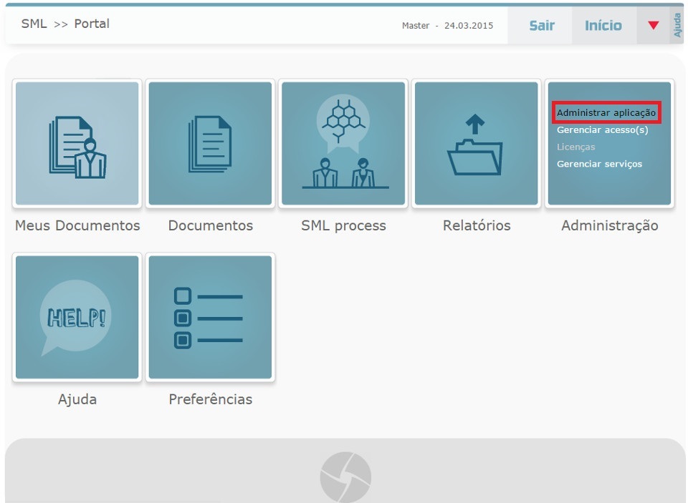This screenshot has height=503, width=688.
Task: Open the HELP! speech bubble tile
Action: [77, 317]
